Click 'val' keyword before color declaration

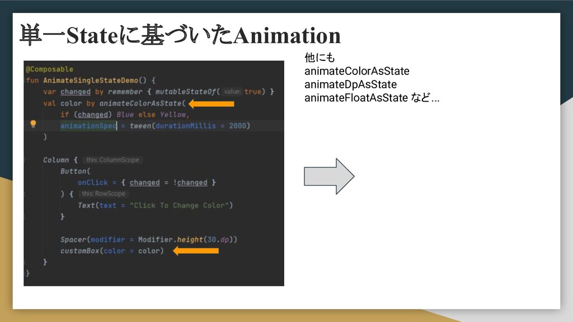(x=49, y=103)
